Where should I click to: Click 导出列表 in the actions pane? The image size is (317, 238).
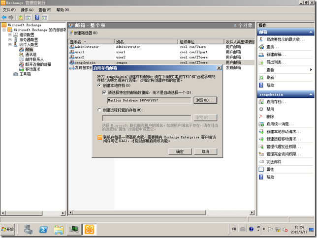click(x=276, y=62)
